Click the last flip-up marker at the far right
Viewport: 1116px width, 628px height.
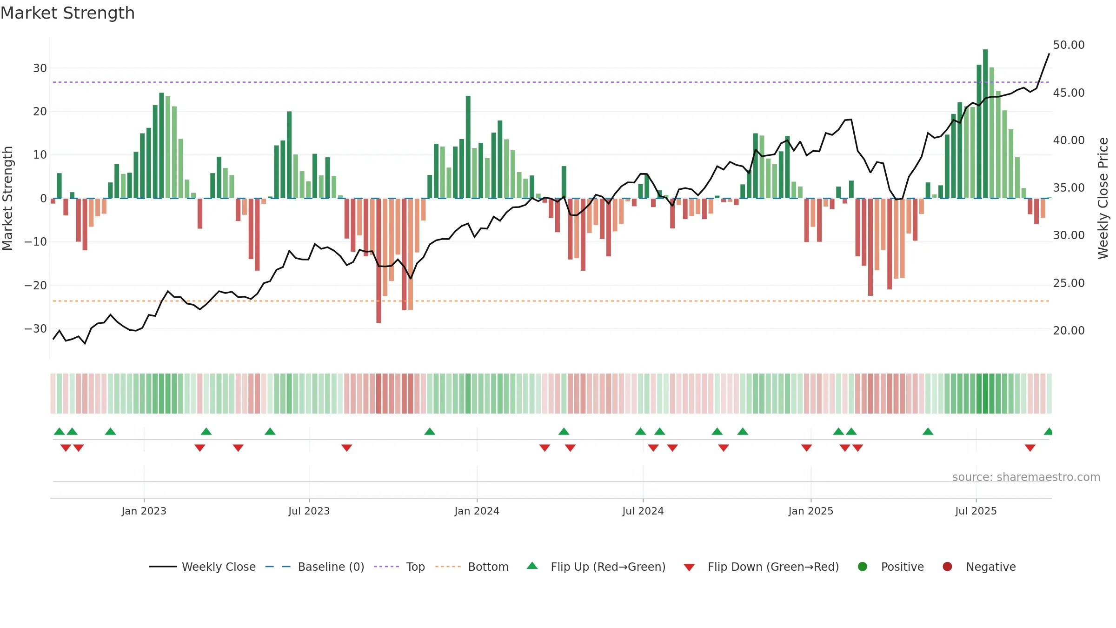[x=1048, y=431]
